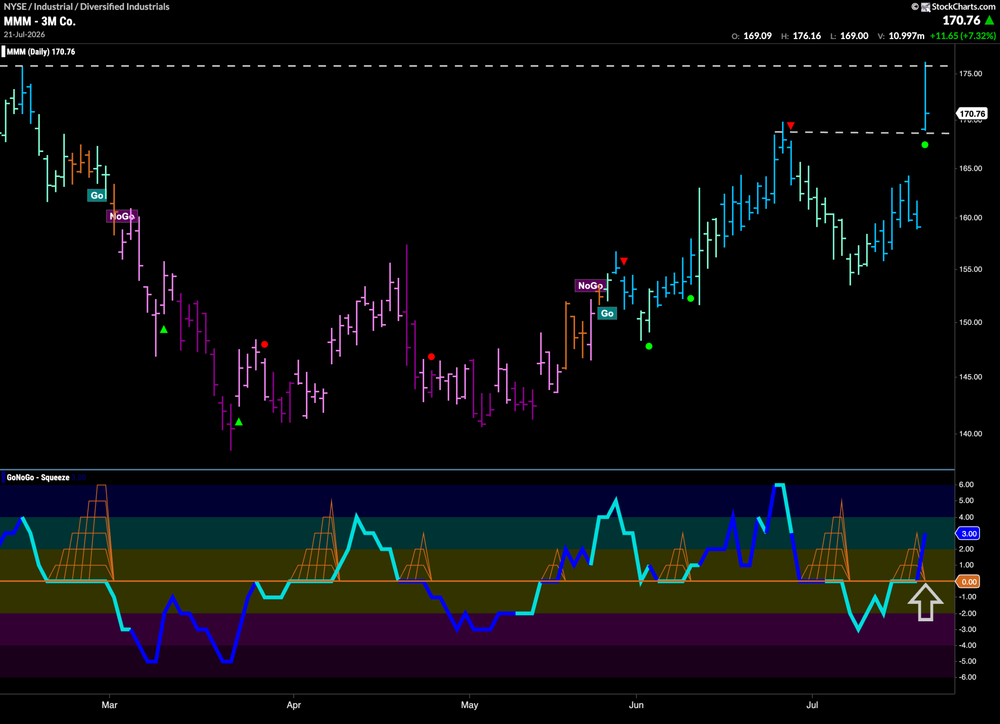The image size is (1000, 724).
Task: Click the volume value 10.997m
Action: point(907,36)
